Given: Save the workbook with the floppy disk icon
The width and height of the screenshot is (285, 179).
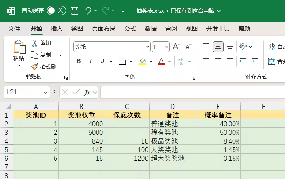Looking at the screenshot, I should pos(75,11).
